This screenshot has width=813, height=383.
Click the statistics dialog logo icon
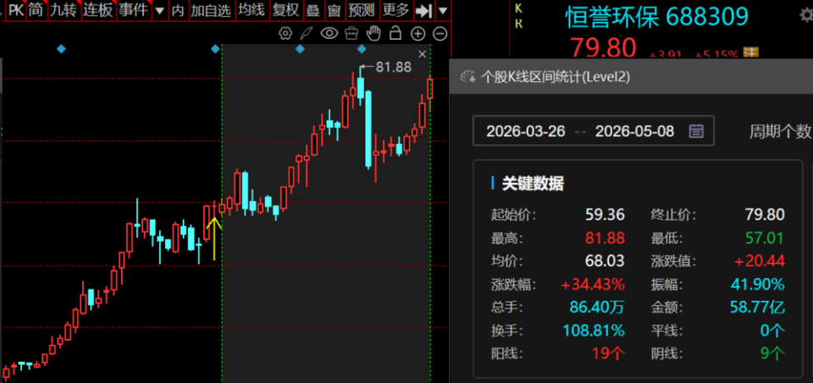pyautogui.click(x=467, y=77)
